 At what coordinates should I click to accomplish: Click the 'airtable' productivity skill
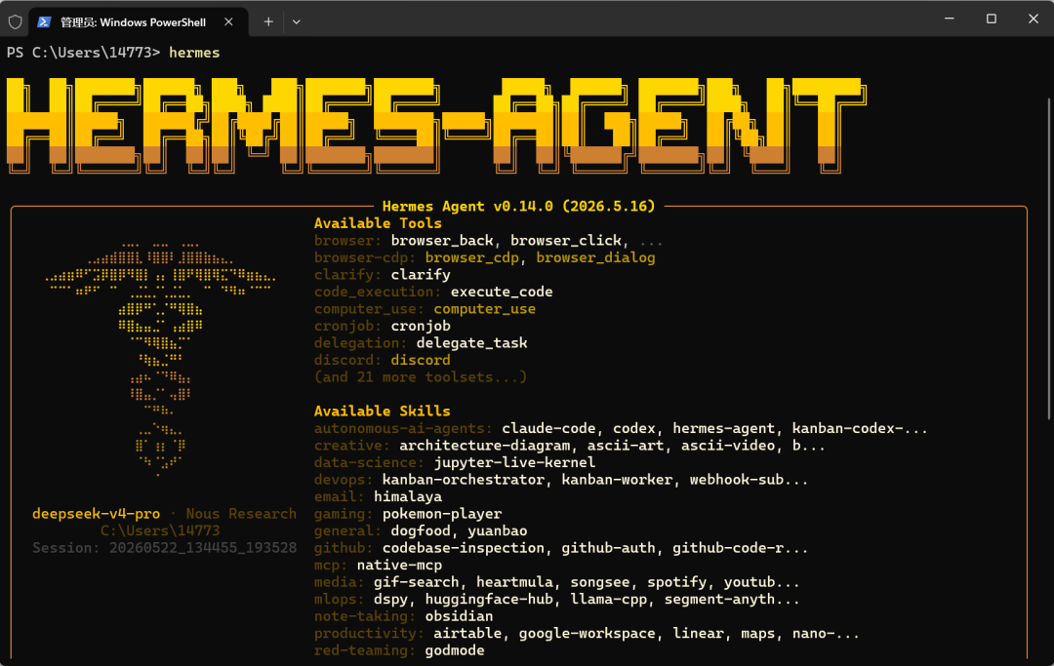(467, 634)
